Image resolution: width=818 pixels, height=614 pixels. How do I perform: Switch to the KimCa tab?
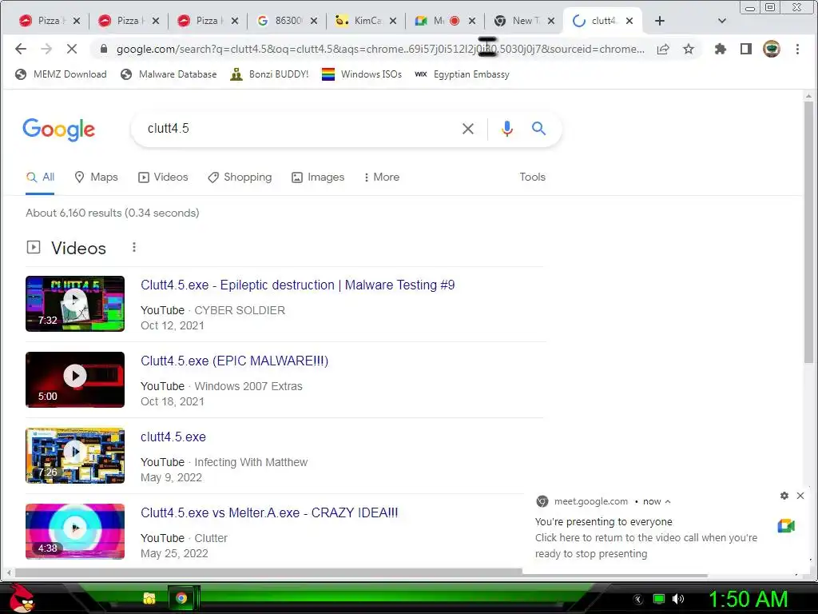click(x=361, y=21)
